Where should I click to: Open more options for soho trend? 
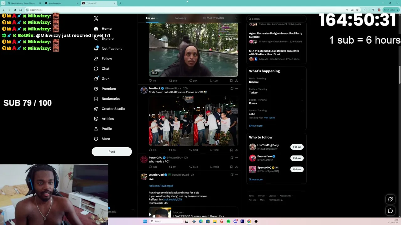coord(302,111)
